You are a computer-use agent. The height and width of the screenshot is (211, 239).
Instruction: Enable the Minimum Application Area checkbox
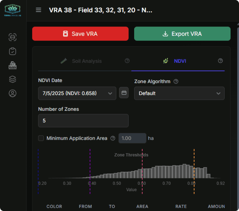click(41, 138)
